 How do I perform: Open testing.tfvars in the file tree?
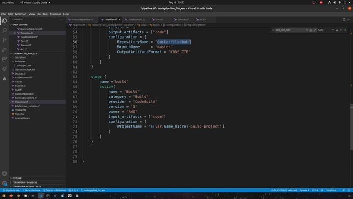tap(22, 118)
